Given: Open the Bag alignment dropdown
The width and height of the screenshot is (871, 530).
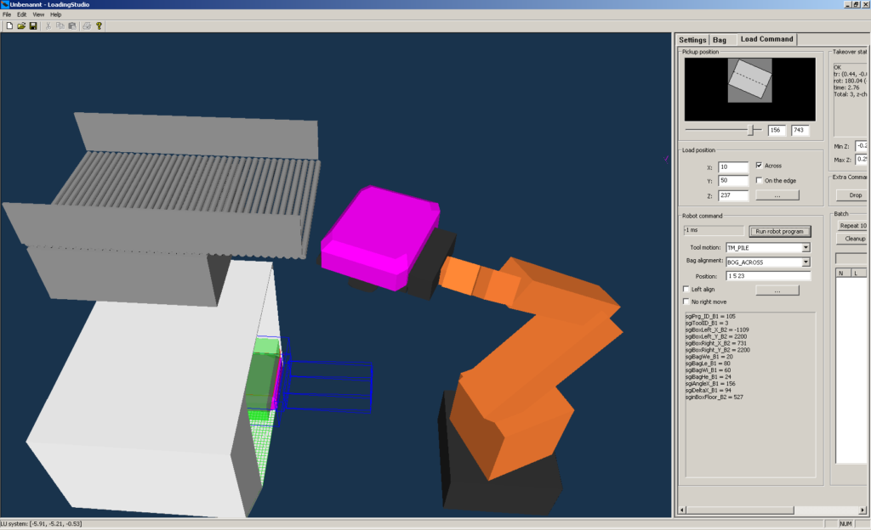Looking at the screenshot, I should pos(805,262).
